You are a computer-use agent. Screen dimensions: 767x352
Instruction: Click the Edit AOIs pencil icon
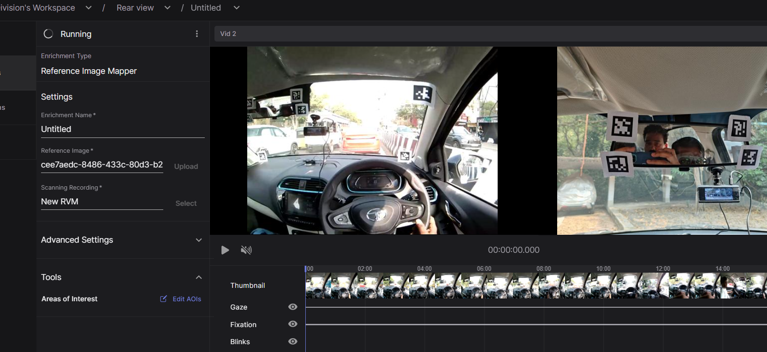(163, 299)
